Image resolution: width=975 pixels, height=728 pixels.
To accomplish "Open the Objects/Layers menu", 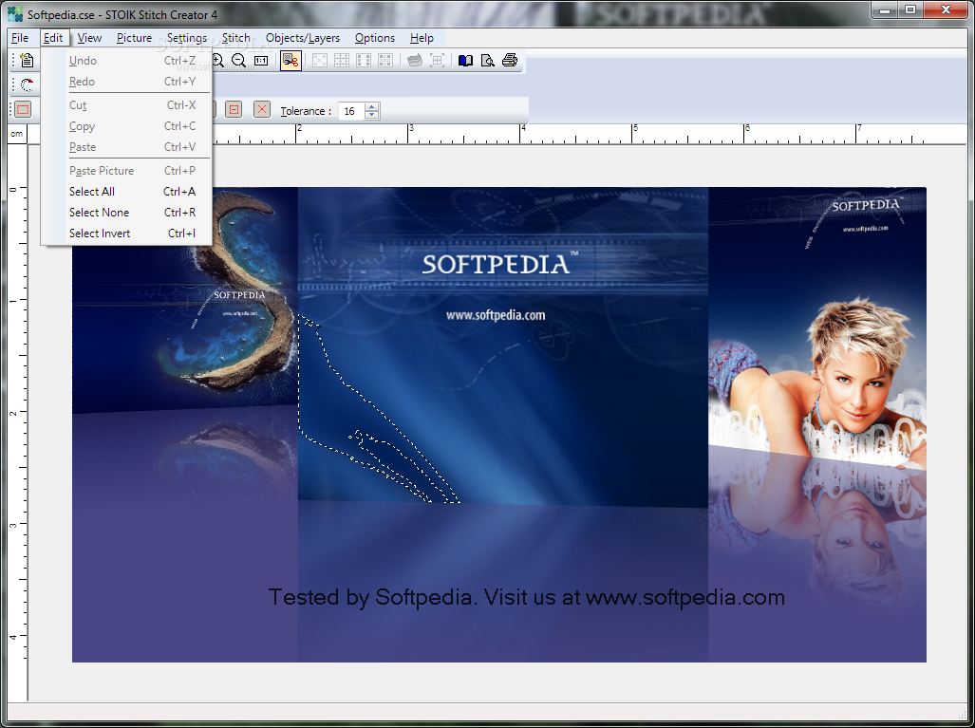I will tap(303, 38).
